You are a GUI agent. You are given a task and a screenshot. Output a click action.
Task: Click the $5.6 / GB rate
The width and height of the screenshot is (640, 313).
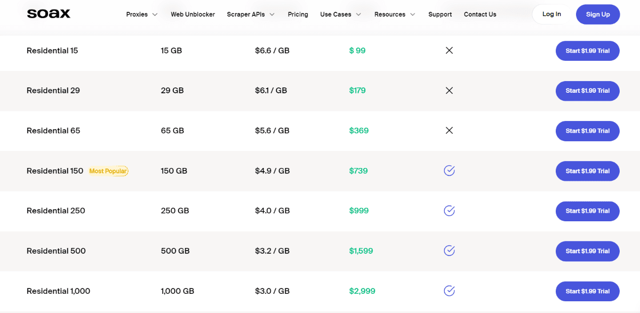click(272, 131)
